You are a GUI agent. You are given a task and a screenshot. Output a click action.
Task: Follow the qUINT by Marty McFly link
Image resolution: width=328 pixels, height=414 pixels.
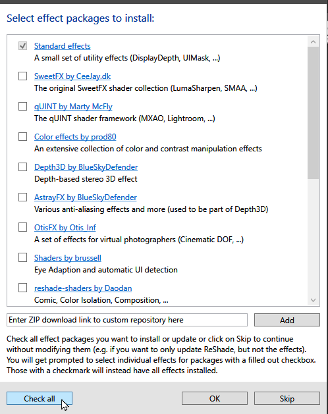point(73,107)
